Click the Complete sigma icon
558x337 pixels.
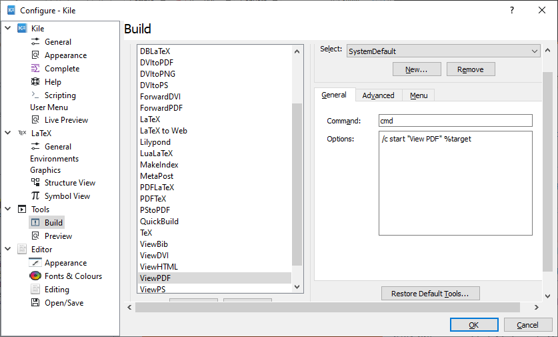(35, 68)
